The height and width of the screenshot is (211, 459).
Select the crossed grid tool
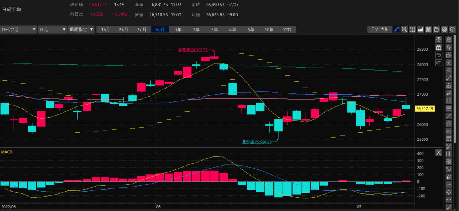coord(449,162)
